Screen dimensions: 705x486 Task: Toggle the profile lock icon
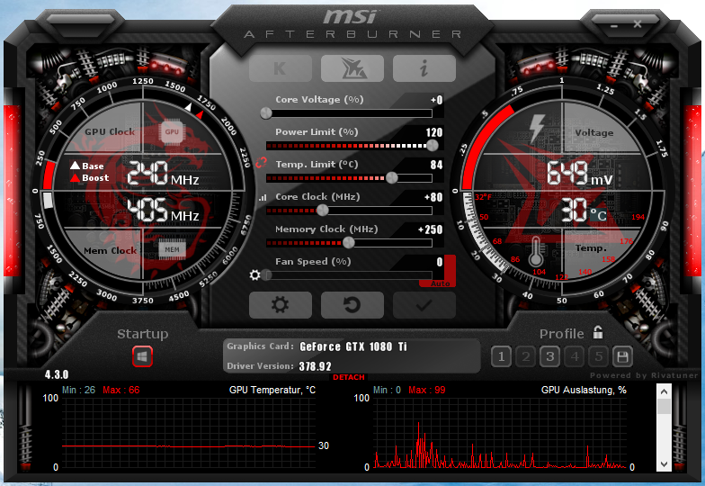597,332
